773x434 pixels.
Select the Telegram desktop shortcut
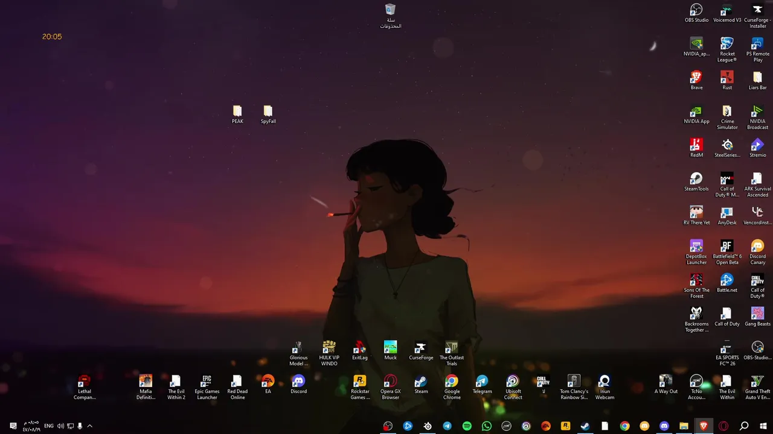482,385
